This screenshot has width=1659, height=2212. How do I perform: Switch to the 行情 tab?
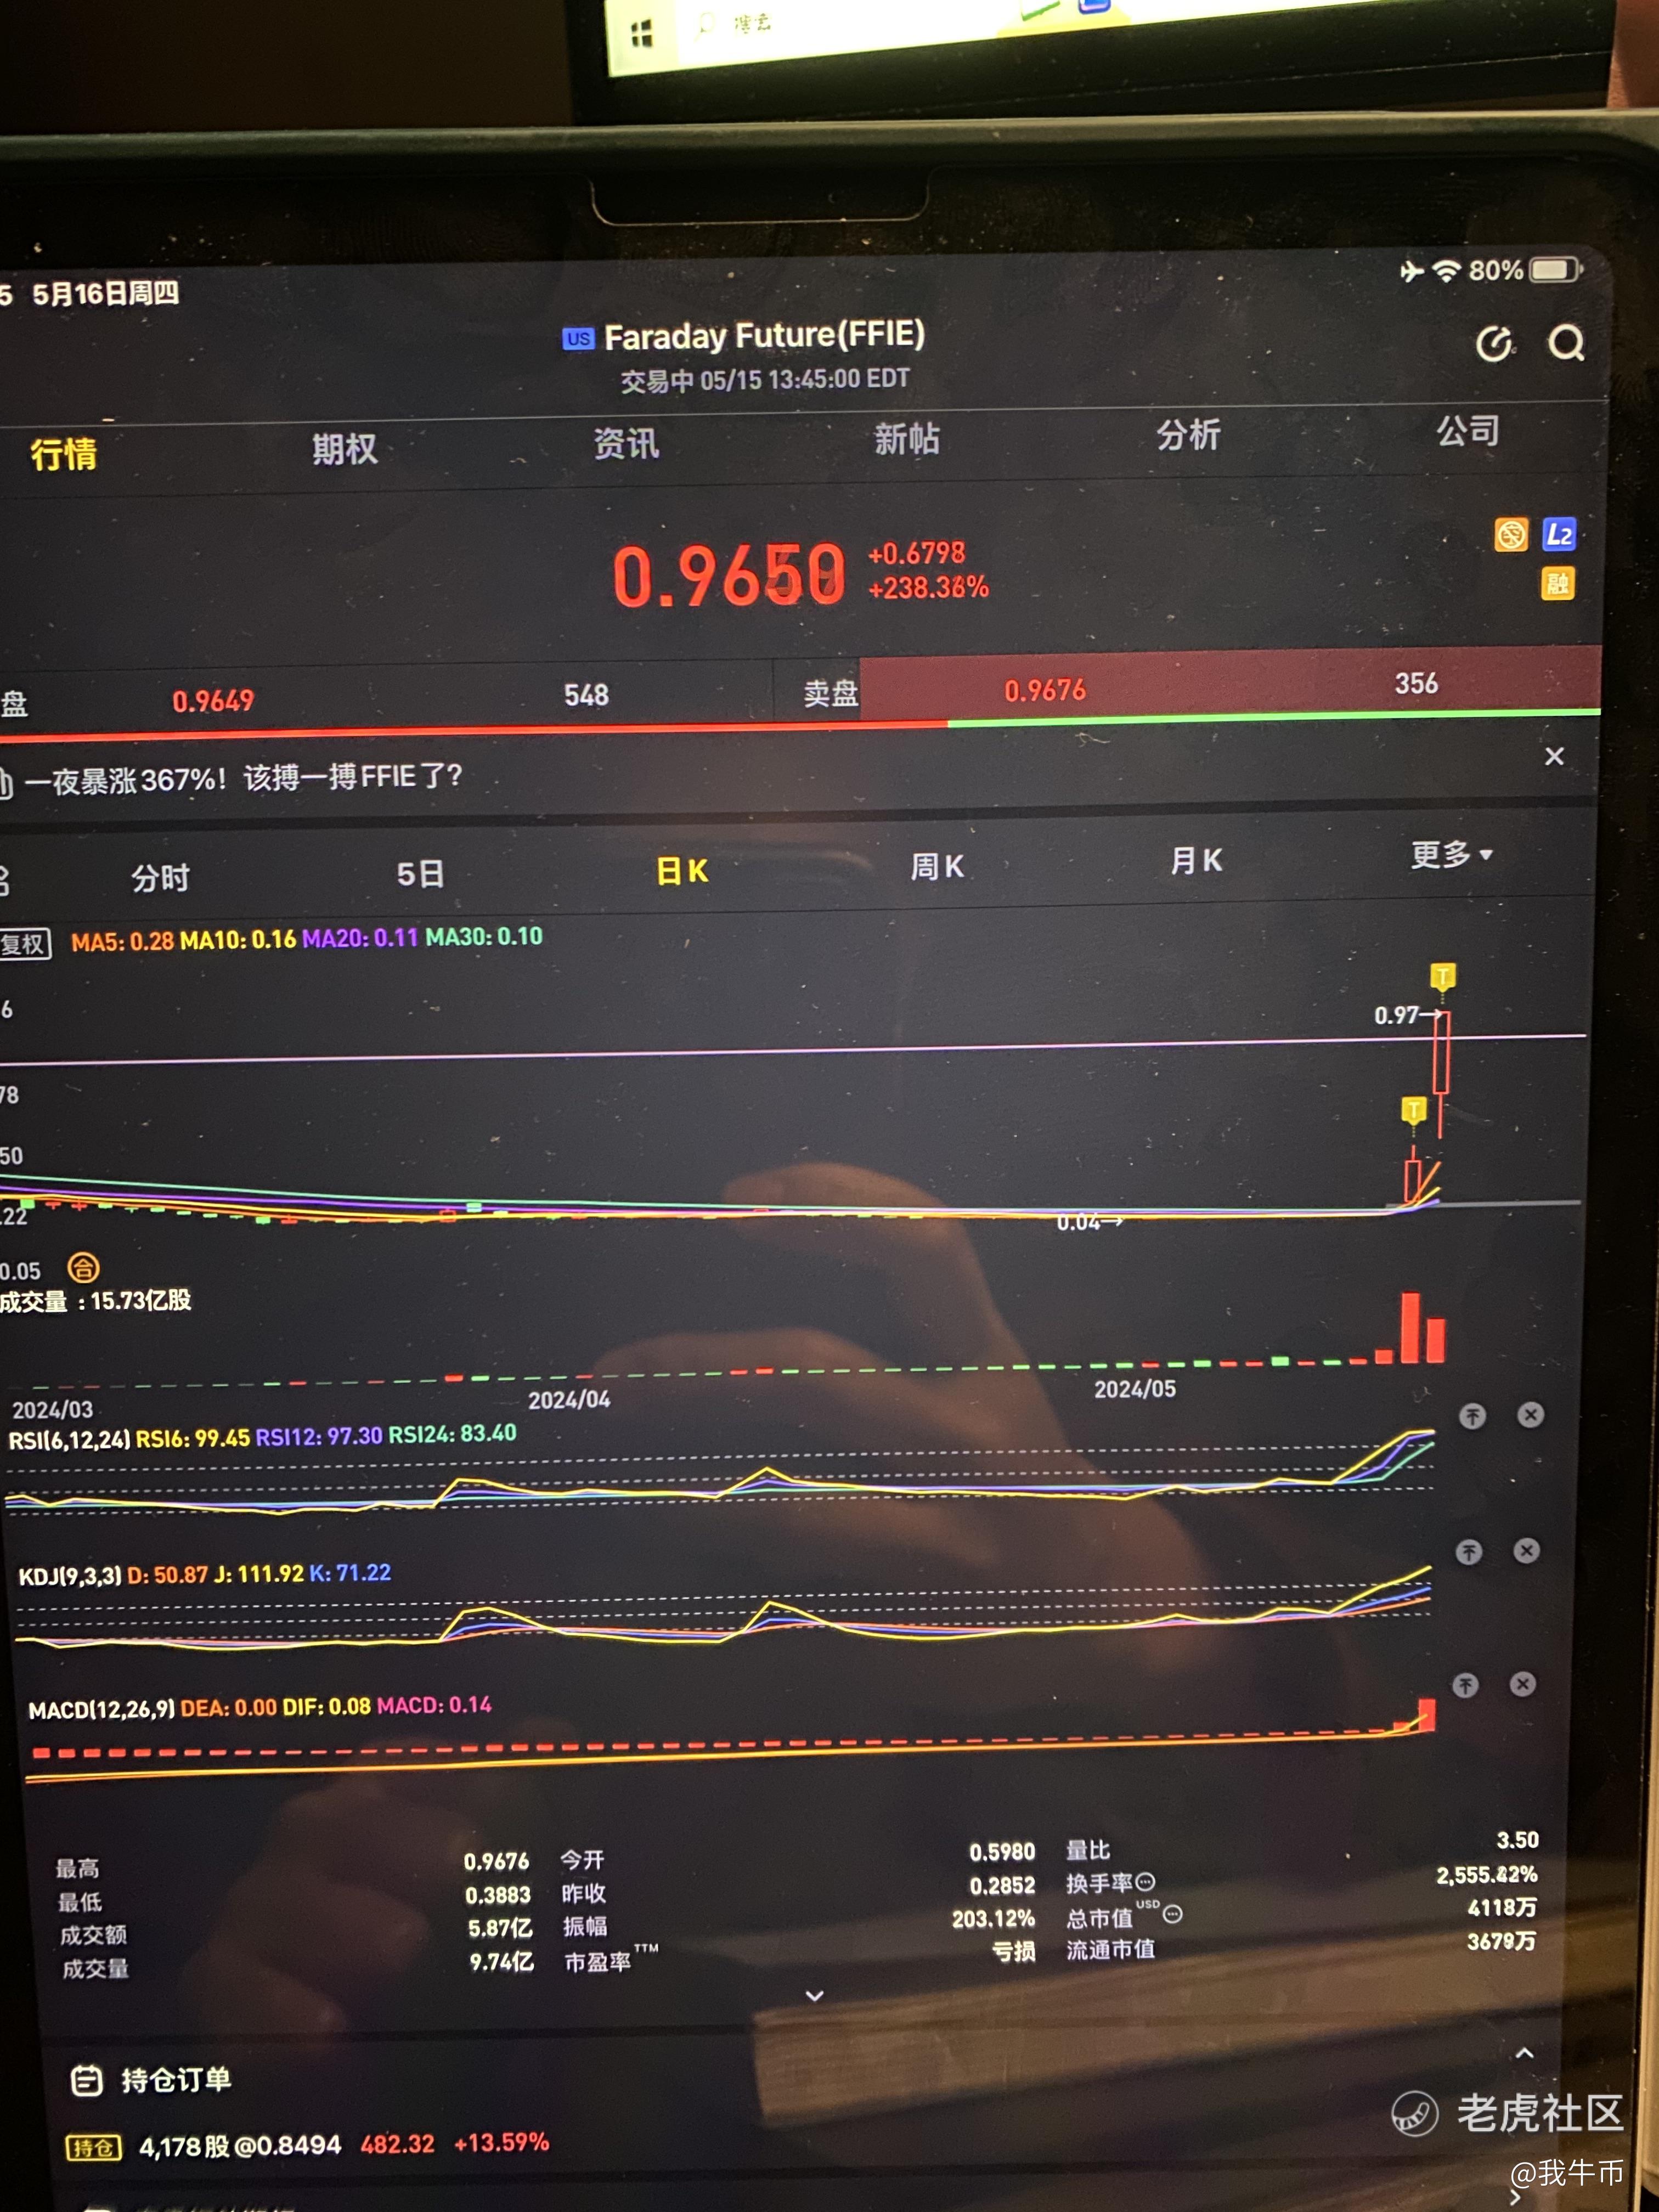[x=63, y=454]
